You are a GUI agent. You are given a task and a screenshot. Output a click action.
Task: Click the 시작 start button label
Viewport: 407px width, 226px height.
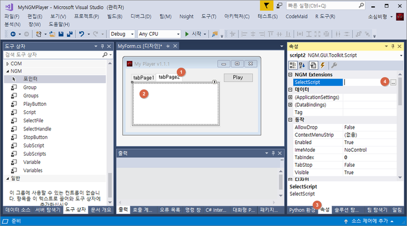(x=196, y=34)
